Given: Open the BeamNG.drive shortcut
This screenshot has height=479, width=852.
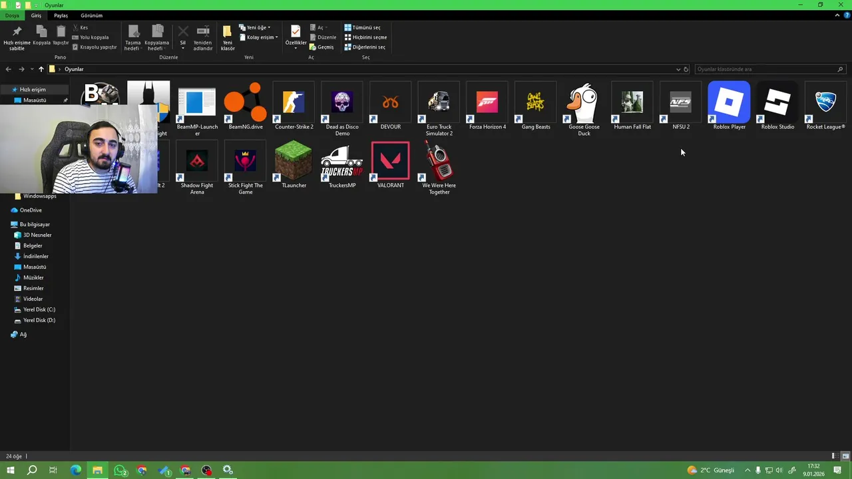Looking at the screenshot, I should [x=246, y=106].
